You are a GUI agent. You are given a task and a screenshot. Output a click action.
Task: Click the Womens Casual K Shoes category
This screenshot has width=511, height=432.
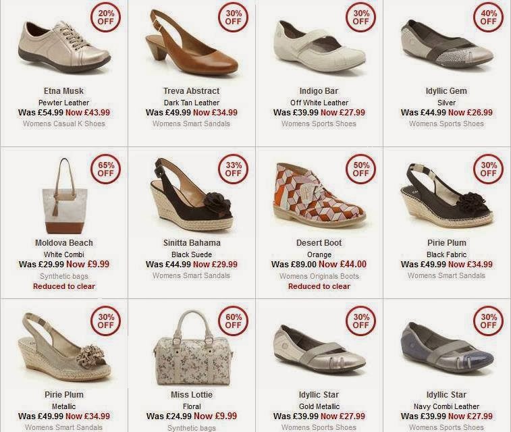[x=64, y=124]
